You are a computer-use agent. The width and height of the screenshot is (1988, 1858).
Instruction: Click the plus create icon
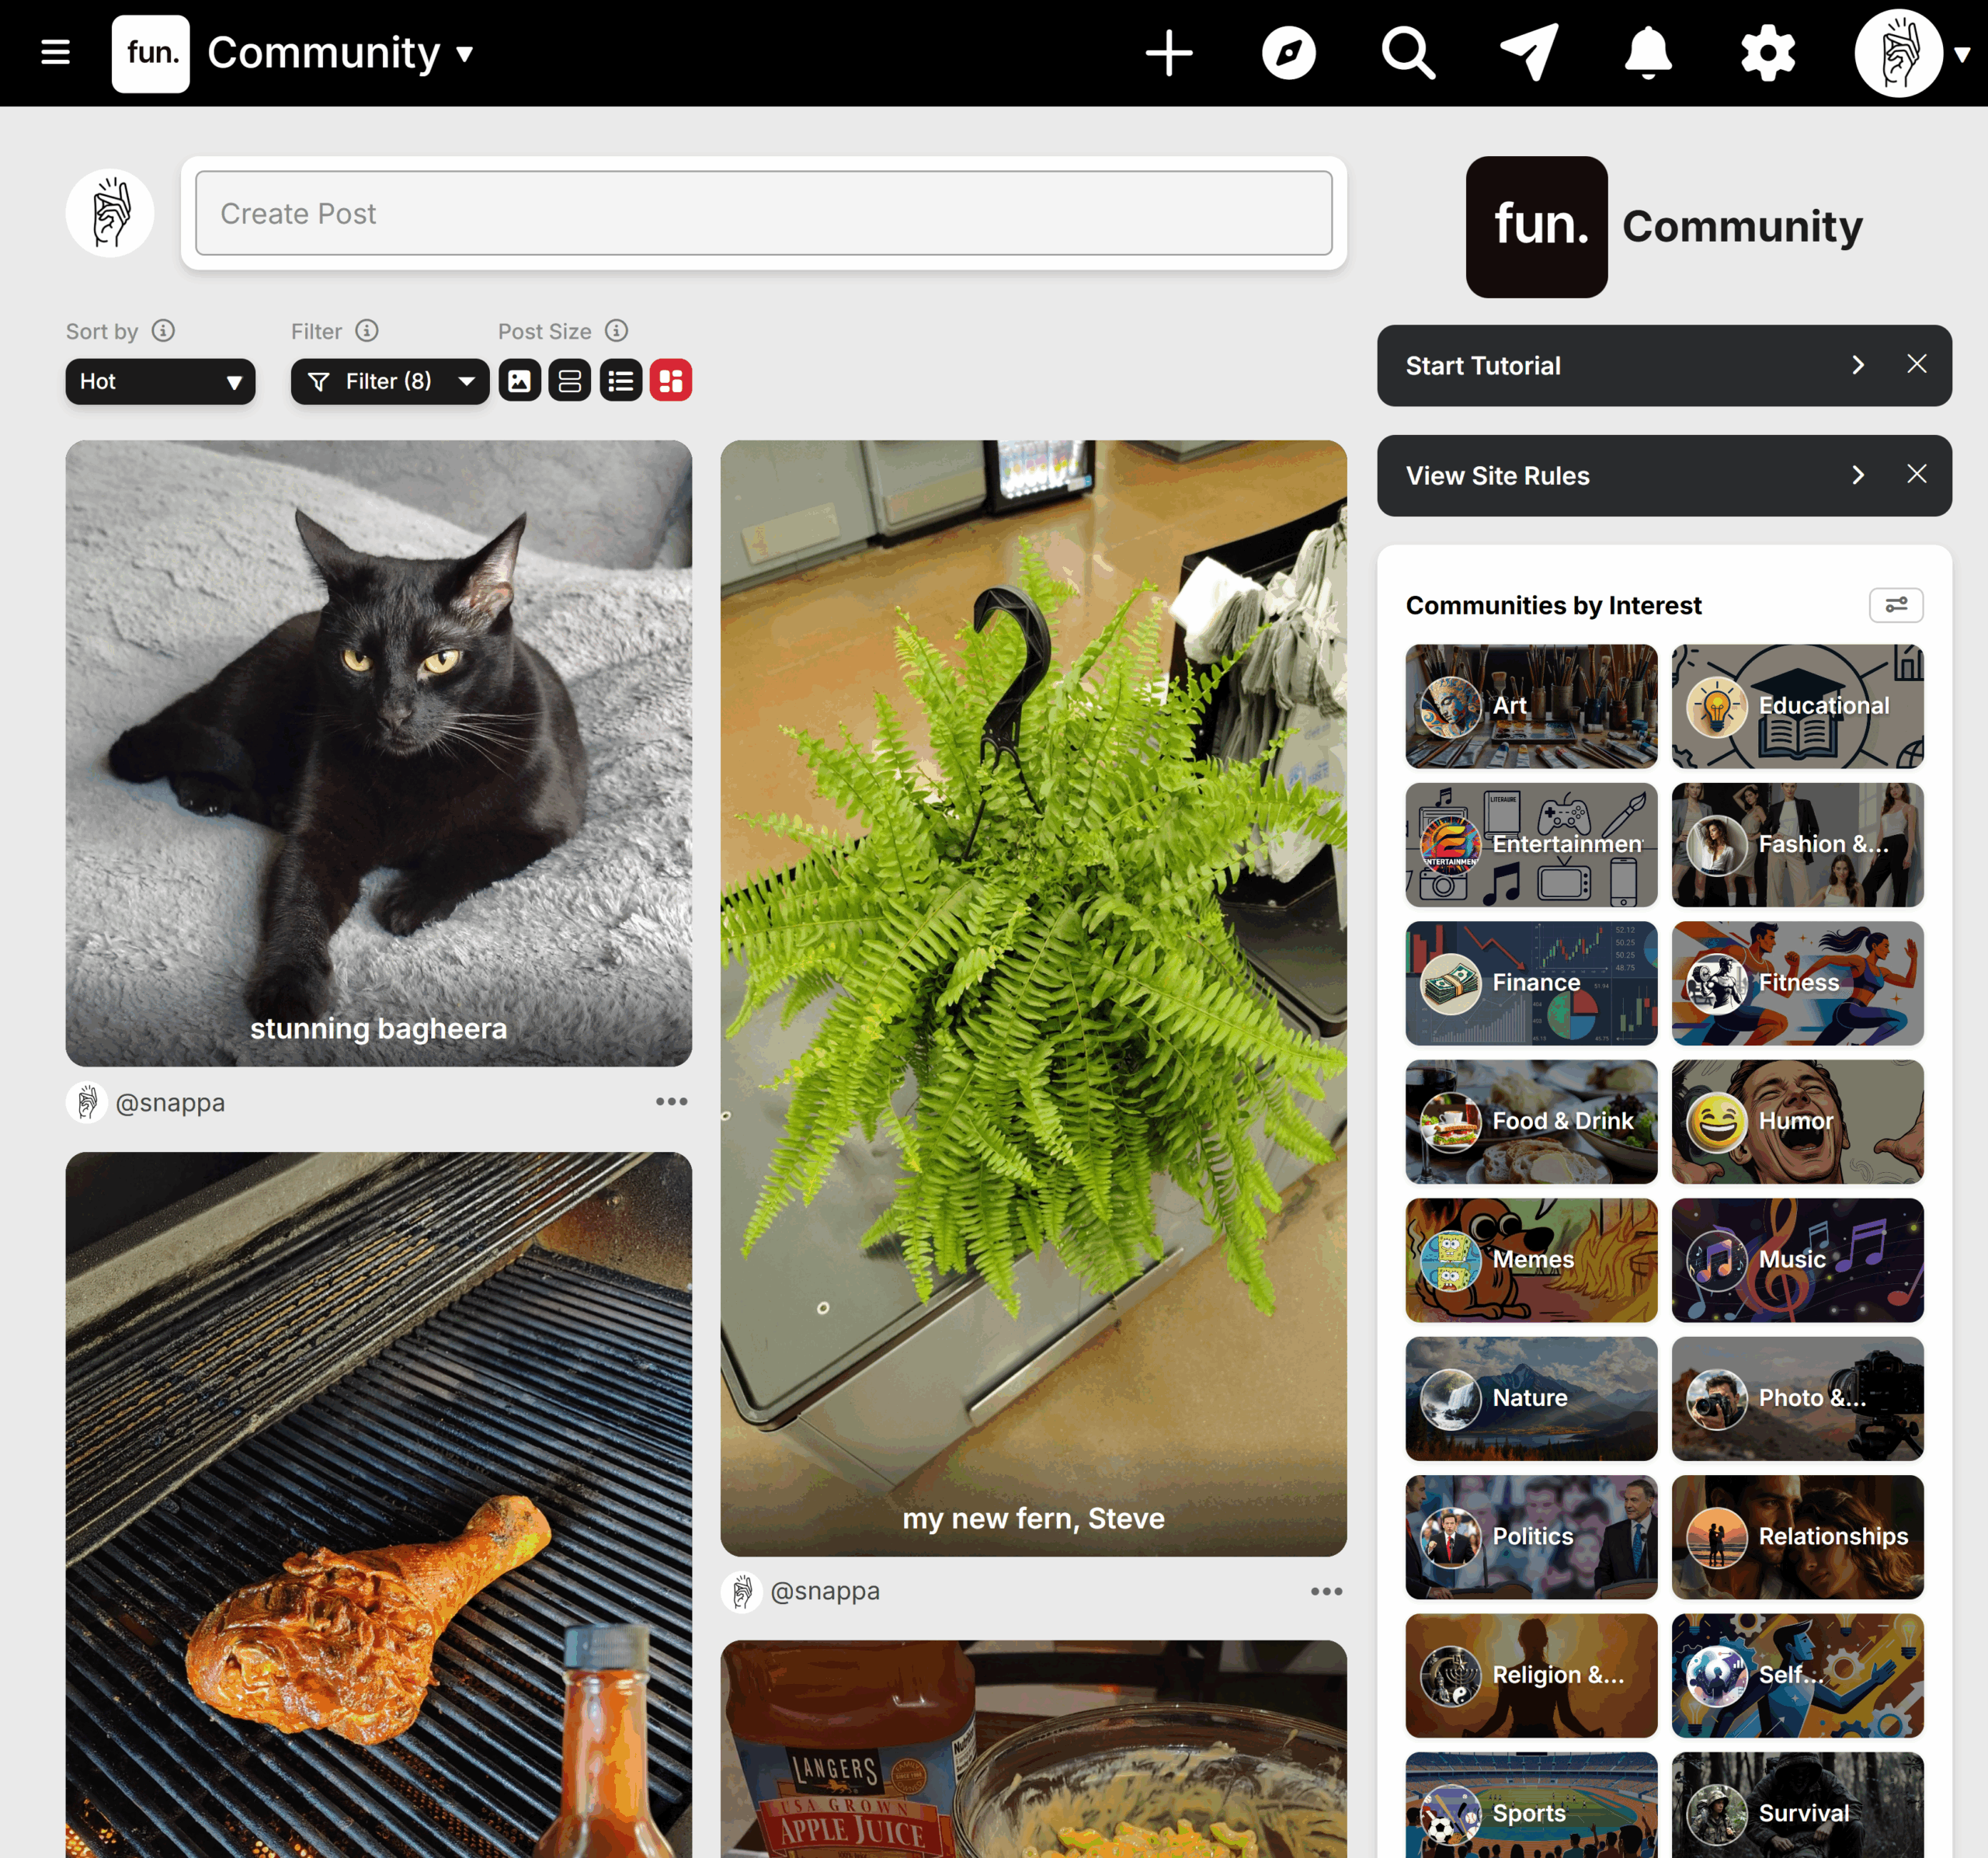point(1168,53)
